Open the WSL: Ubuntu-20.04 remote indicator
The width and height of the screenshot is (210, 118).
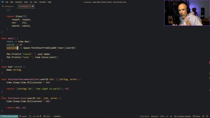click(x=9, y=116)
